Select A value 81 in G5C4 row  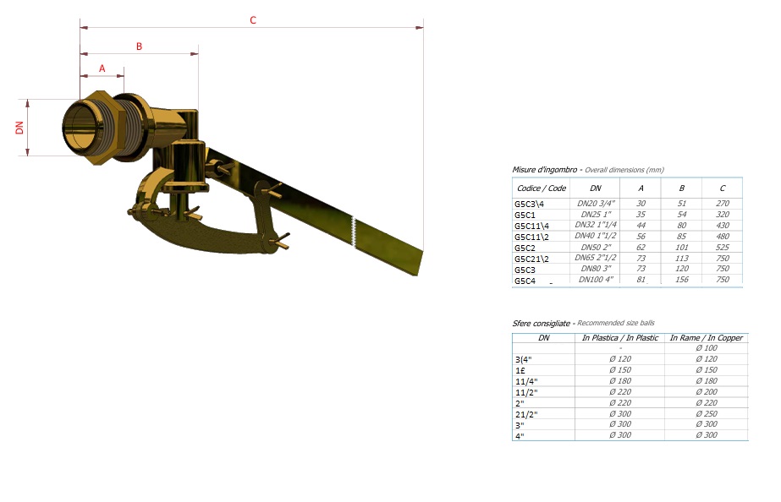(x=641, y=280)
